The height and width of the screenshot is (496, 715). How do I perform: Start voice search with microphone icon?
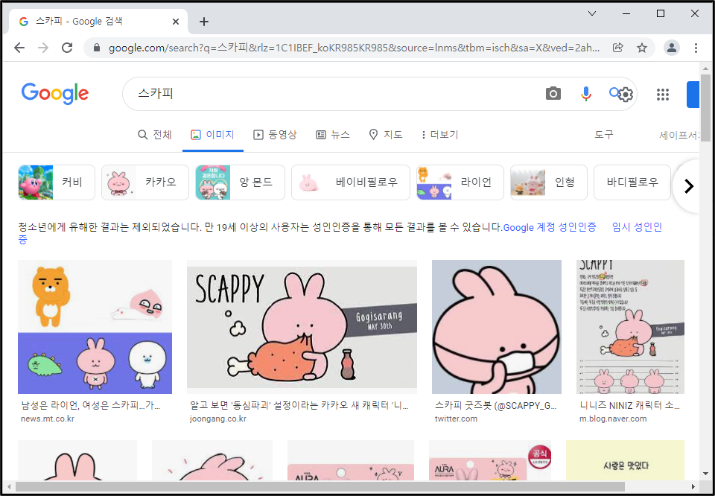586,93
